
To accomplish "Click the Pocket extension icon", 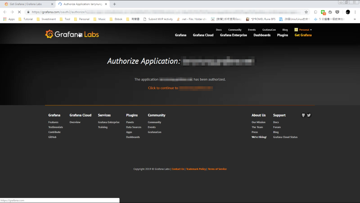I will (x=337, y=12).
